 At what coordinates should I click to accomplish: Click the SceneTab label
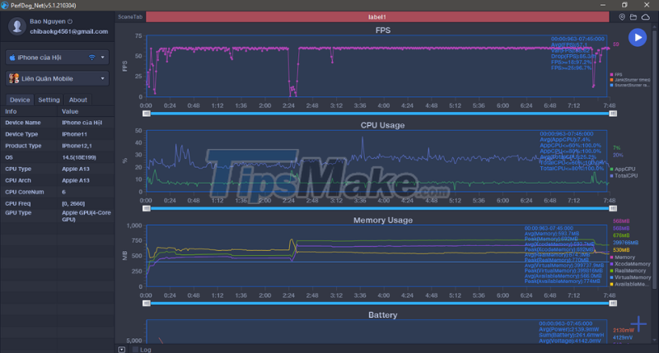[129, 16]
